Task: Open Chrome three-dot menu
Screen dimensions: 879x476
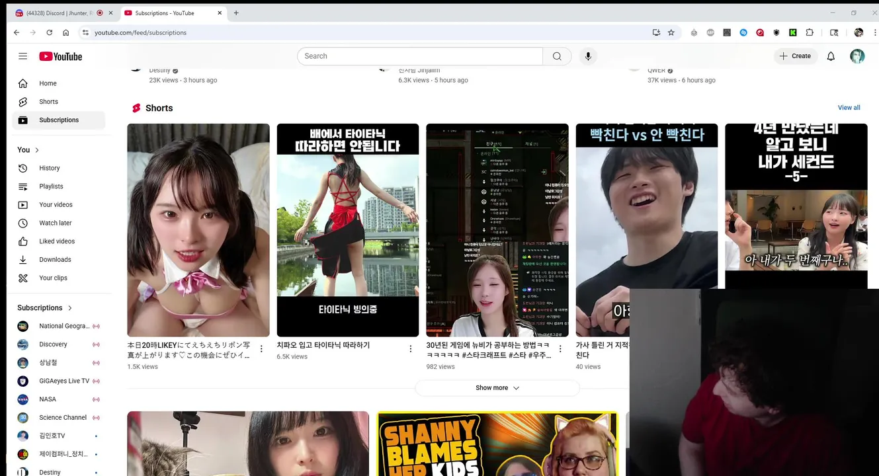Action: tap(874, 32)
